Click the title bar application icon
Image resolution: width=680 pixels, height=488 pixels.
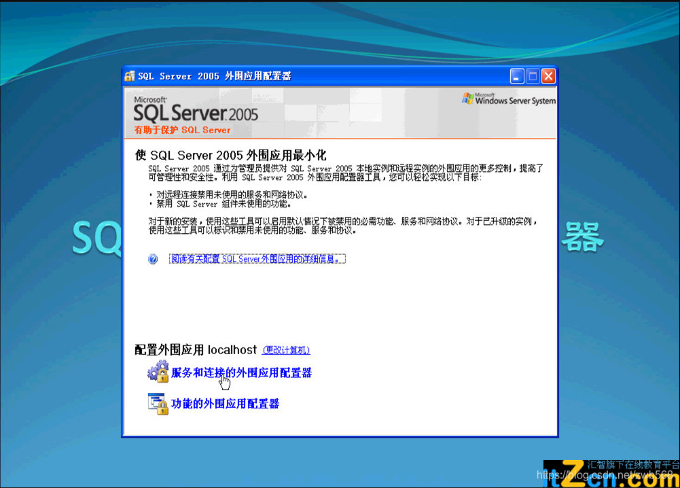130,76
